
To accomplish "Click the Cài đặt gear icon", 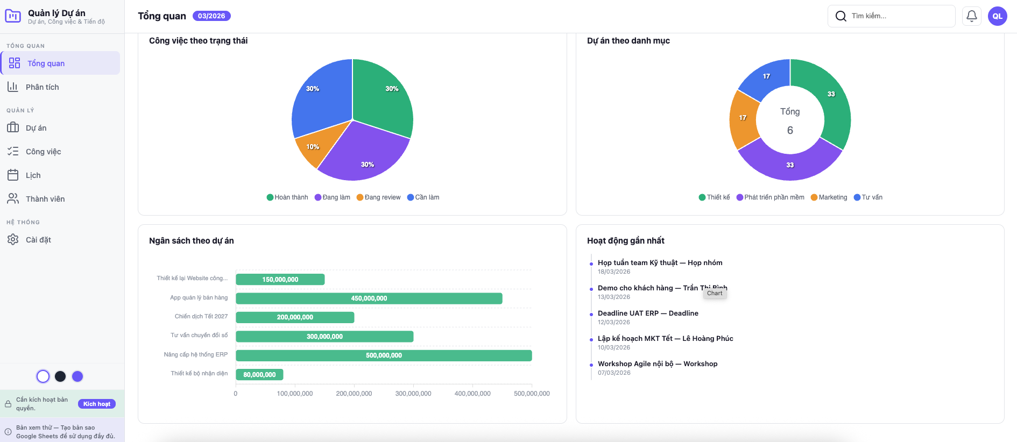I will pyautogui.click(x=13, y=239).
